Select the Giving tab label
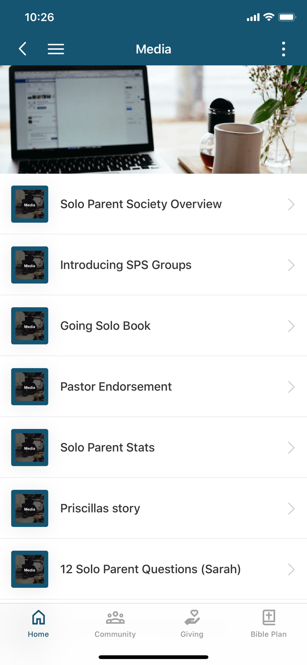307x665 pixels. pos(192,634)
